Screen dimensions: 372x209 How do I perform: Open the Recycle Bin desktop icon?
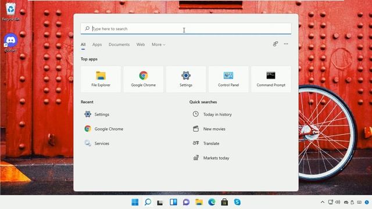(10, 12)
